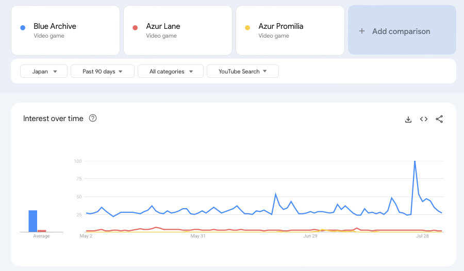Screen dimensions: 464x271
Task: Share the Interest over time chart
Action: point(439,119)
